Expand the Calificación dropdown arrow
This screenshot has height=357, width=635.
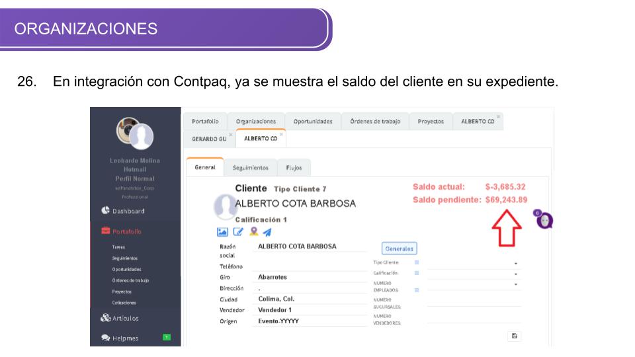515,274
